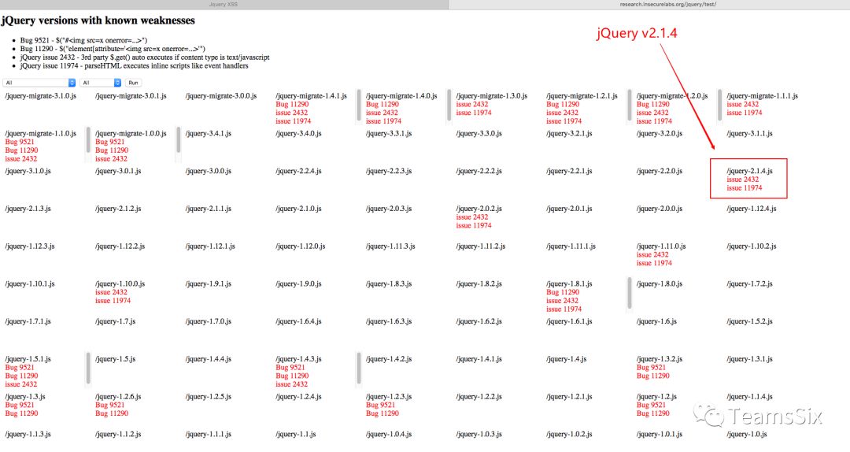This screenshot has width=850, height=452.
Task: Click 'Bug 11290' under jquery-1.8.1.js
Action: 563,292
